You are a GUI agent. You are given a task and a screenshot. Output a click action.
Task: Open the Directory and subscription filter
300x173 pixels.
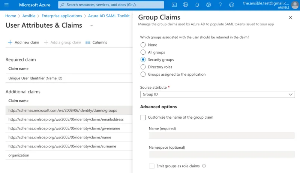pyautogui.click(x=186, y=5)
